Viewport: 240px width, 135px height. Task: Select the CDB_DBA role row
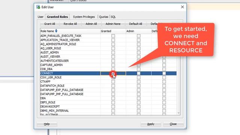pos(108,69)
